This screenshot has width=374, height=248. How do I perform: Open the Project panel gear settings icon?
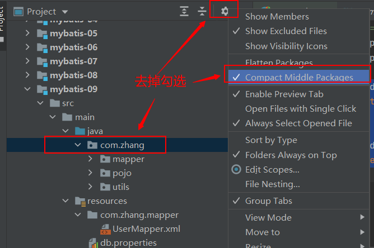pos(225,11)
